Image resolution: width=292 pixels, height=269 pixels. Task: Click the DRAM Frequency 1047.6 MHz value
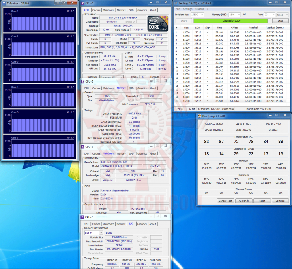[134, 114]
